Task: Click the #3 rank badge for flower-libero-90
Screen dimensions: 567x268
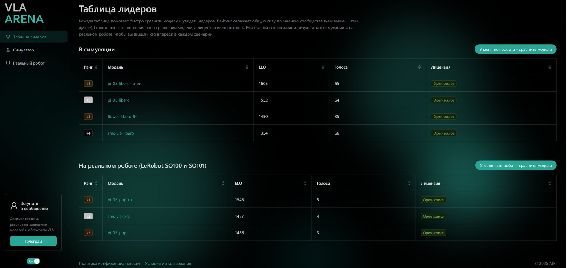Action: click(x=88, y=117)
